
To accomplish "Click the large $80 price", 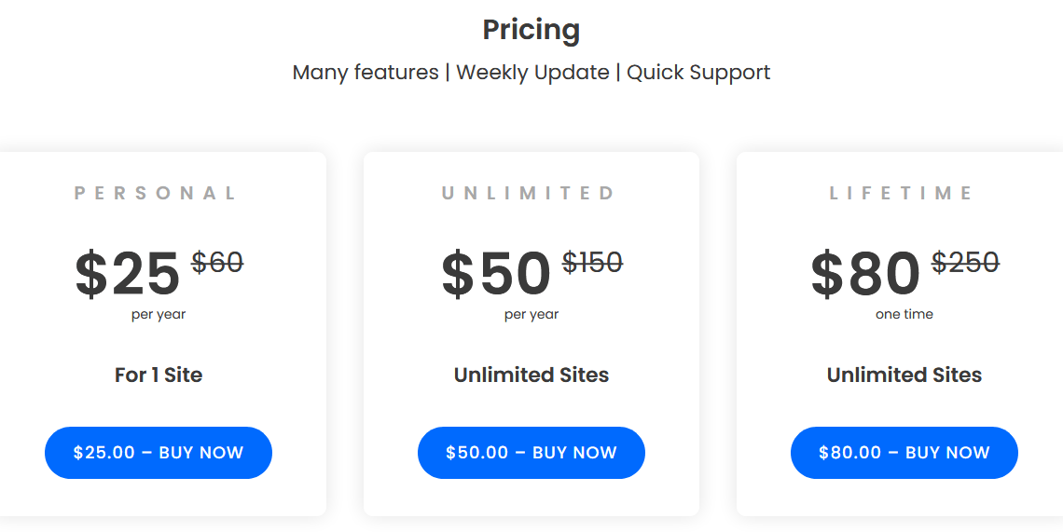I will pyautogui.click(x=866, y=274).
